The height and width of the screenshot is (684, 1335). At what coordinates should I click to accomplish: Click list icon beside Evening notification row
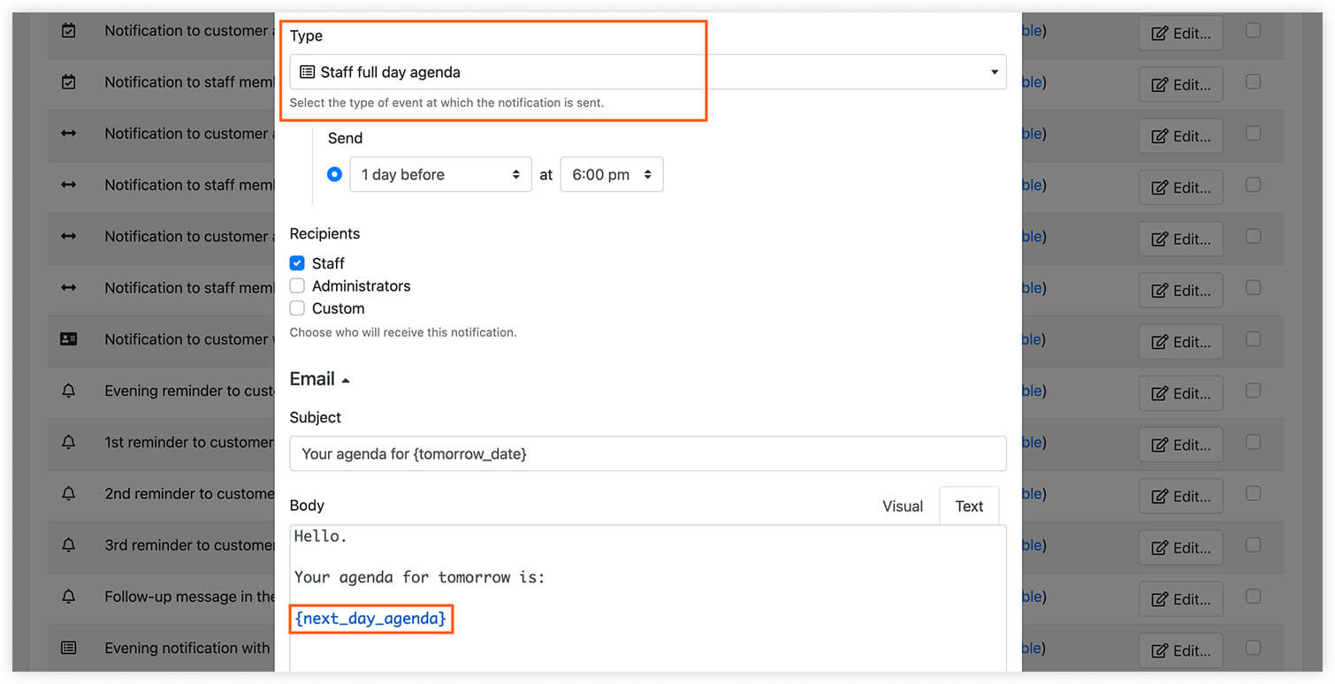[x=69, y=648]
